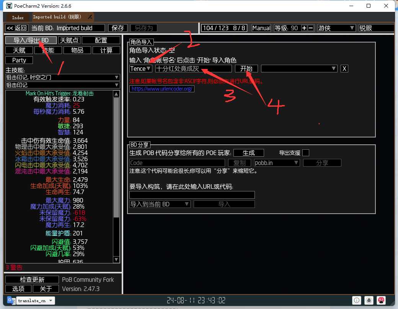Click the X button to clear character list
The image size is (398, 309).
[344, 69]
